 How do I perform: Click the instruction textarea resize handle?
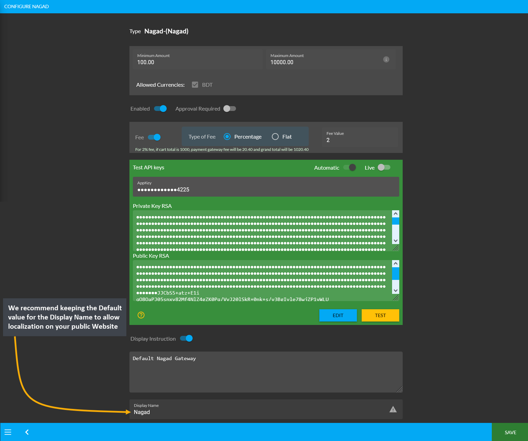point(400,389)
